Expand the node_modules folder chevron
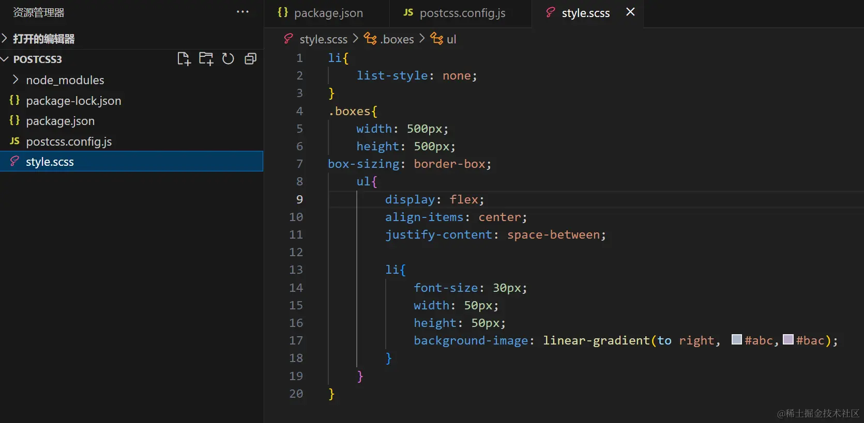The image size is (864, 423). click(x=16, y=80)
